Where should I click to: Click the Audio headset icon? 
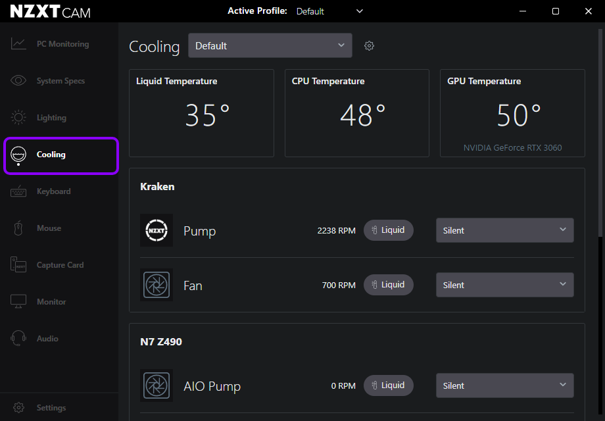pos(18,339)
